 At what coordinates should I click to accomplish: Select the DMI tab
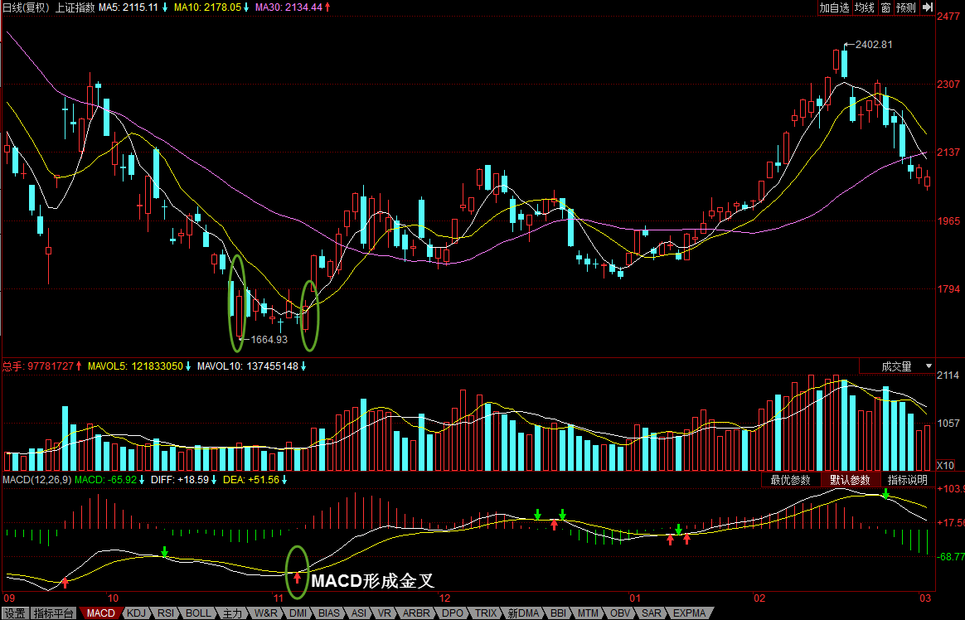tap(298, 613)
